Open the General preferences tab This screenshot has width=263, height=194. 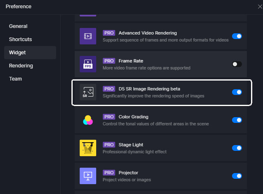(x=30, y=26)
